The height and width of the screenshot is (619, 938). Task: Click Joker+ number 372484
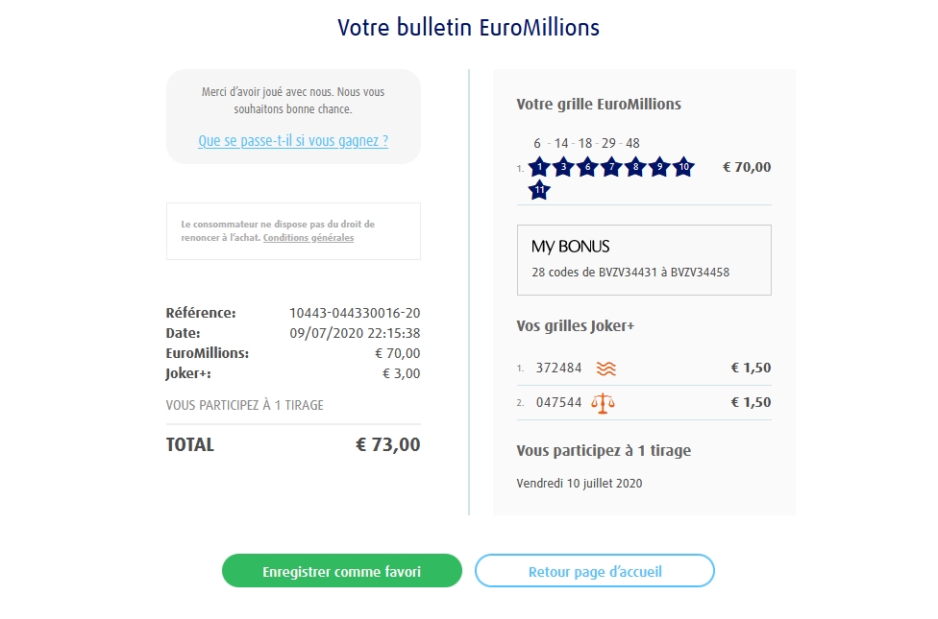(x=558, y=368)
